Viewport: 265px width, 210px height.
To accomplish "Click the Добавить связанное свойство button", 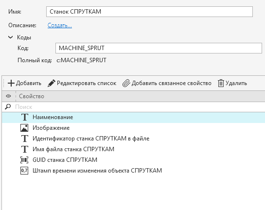I will (167, 83).
